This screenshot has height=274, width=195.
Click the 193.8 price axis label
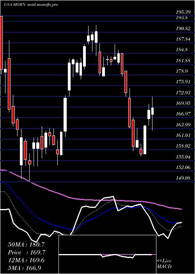[181, 18]
